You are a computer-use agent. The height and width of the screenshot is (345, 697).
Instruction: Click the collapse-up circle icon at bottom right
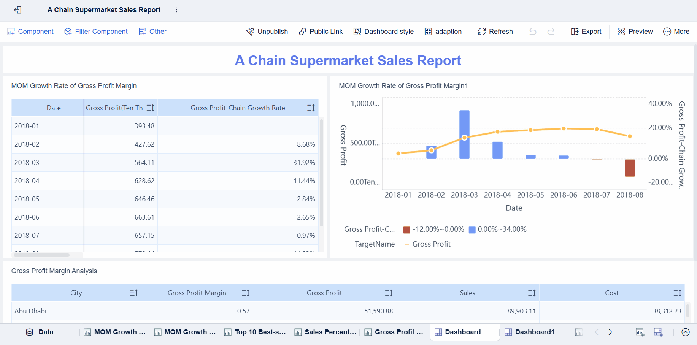pyautogui.click(x=685, y=332)
